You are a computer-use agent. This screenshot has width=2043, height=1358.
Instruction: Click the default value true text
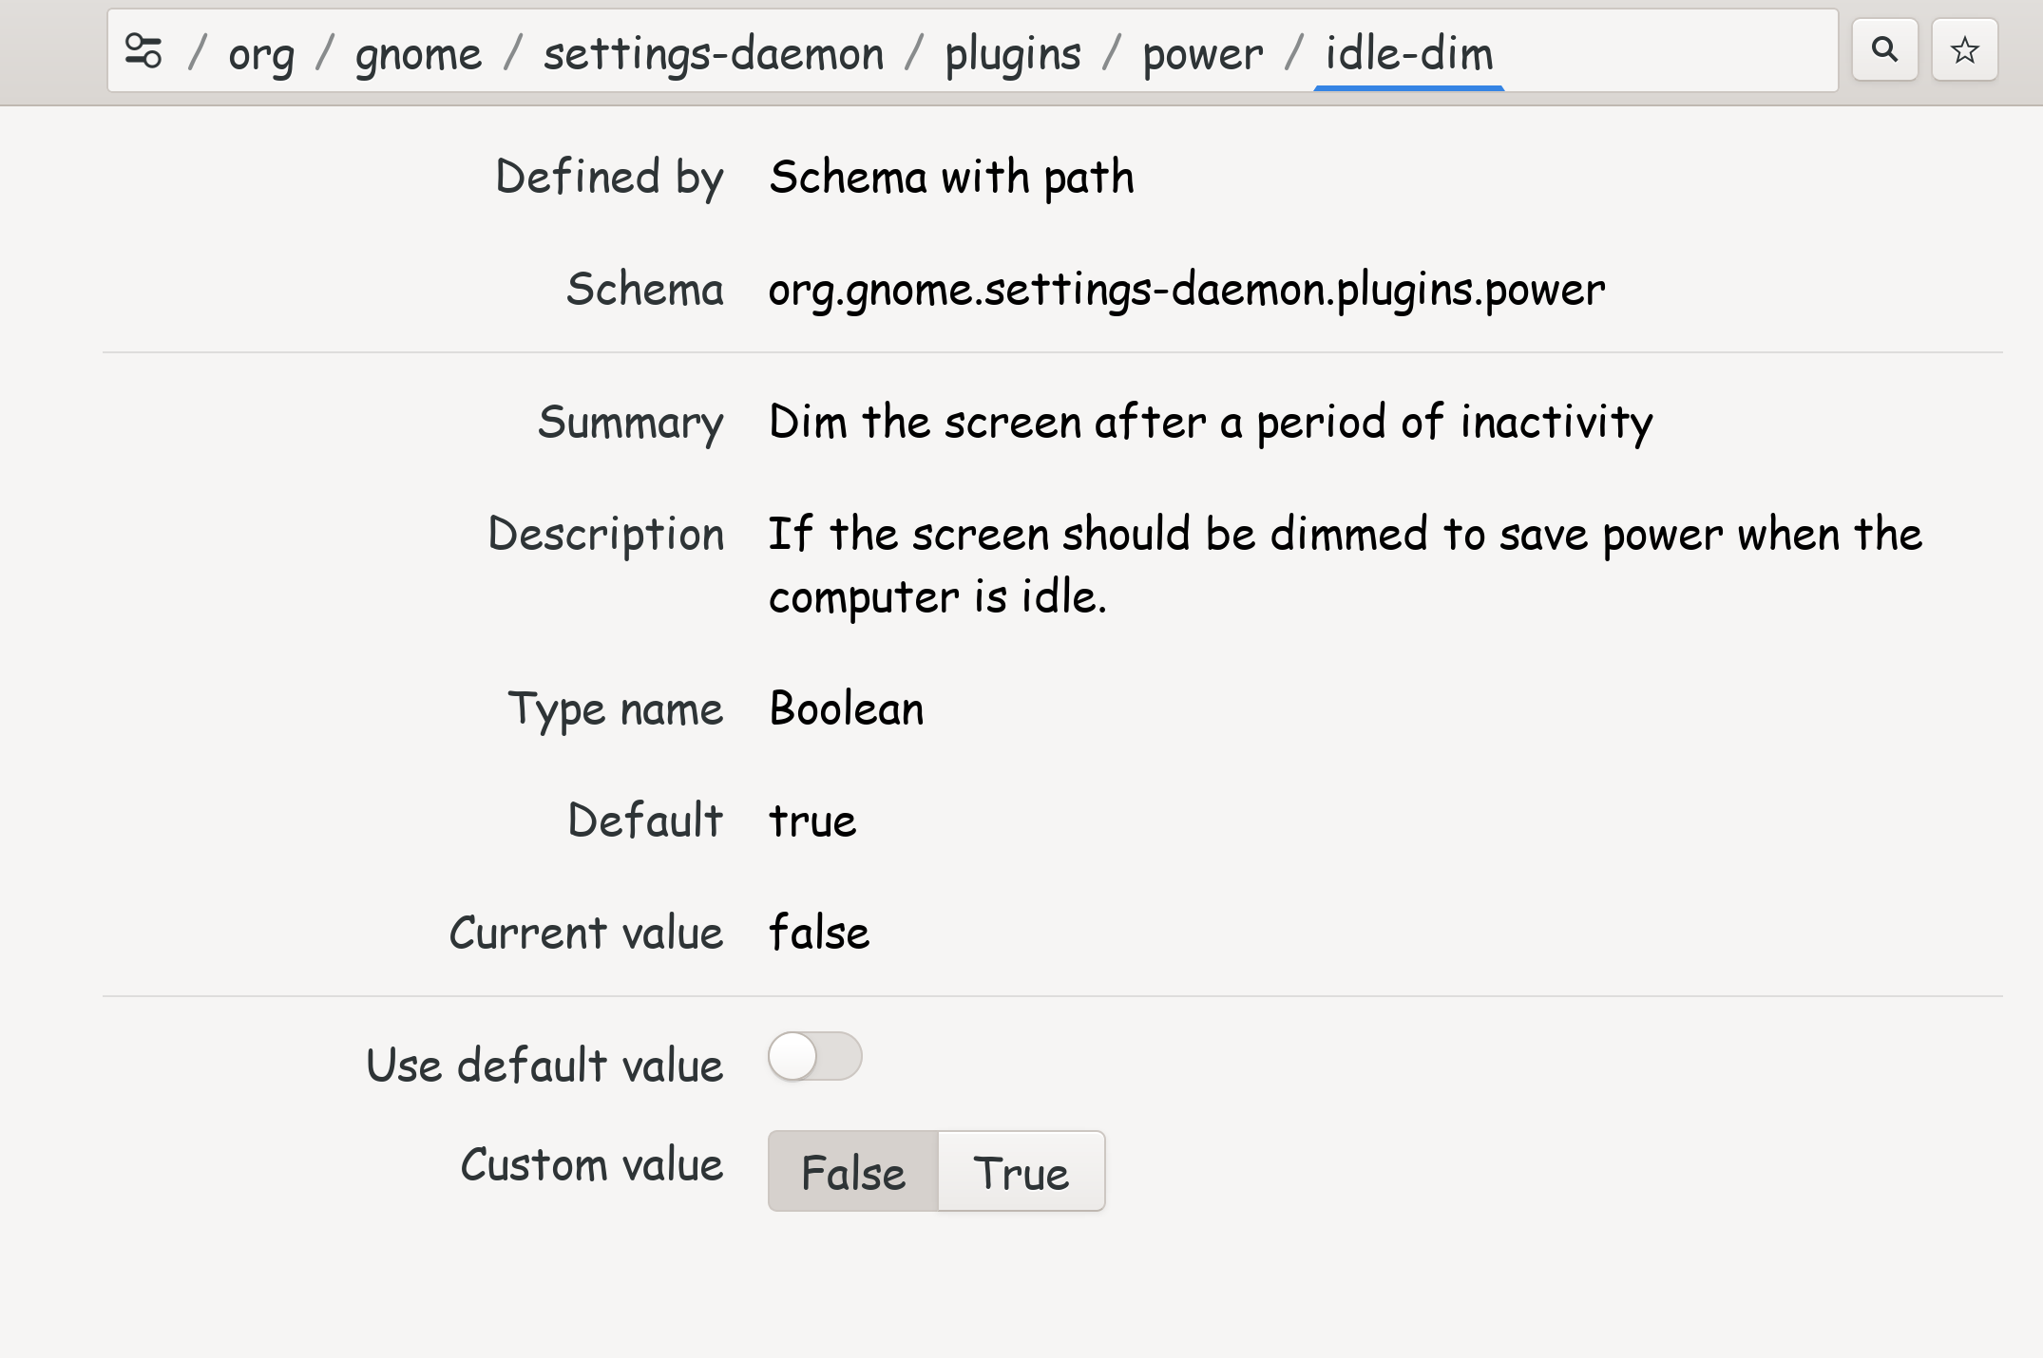coord(811,820)
